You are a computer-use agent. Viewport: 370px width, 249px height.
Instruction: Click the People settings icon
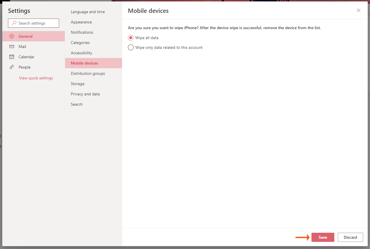tap(11, 67)
